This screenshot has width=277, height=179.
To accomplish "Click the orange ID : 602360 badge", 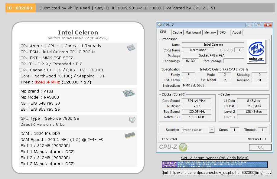I will (20, 8).
